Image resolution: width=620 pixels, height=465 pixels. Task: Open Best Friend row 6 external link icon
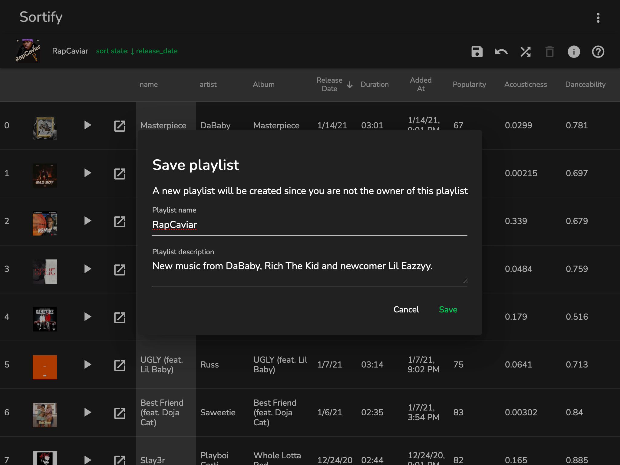pyautogui.click(x=120, y=413)
